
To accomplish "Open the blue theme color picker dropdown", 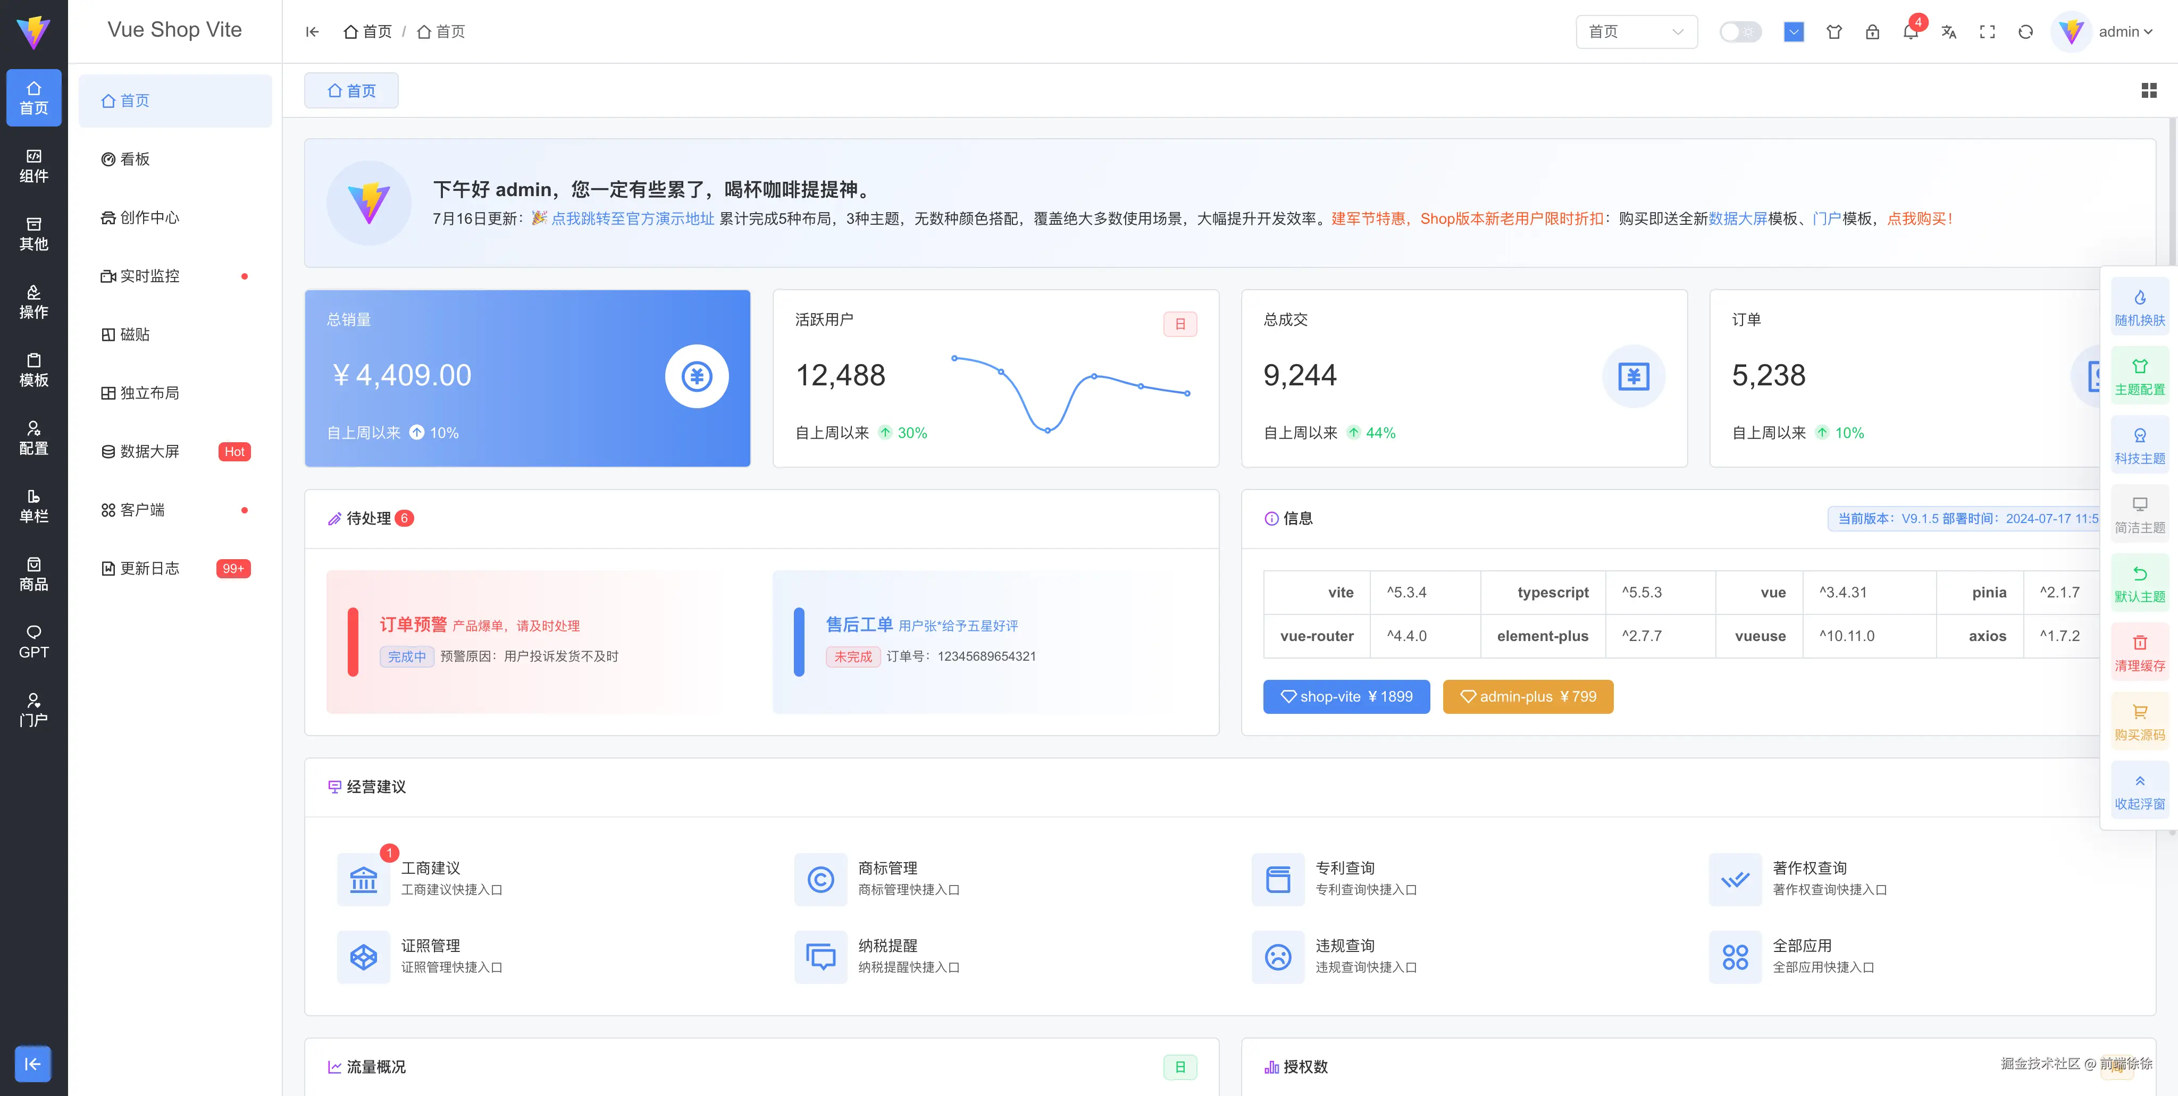I will pos(1794,32).
